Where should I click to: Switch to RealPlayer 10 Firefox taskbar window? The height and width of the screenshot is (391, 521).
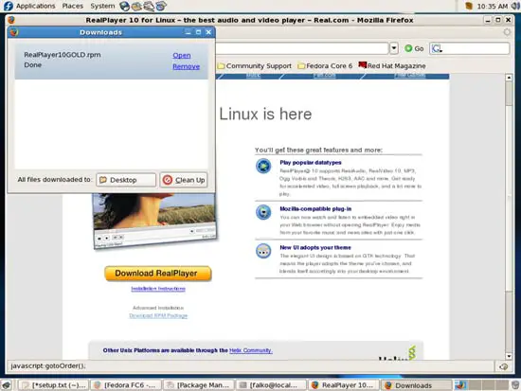pos(344,385)
